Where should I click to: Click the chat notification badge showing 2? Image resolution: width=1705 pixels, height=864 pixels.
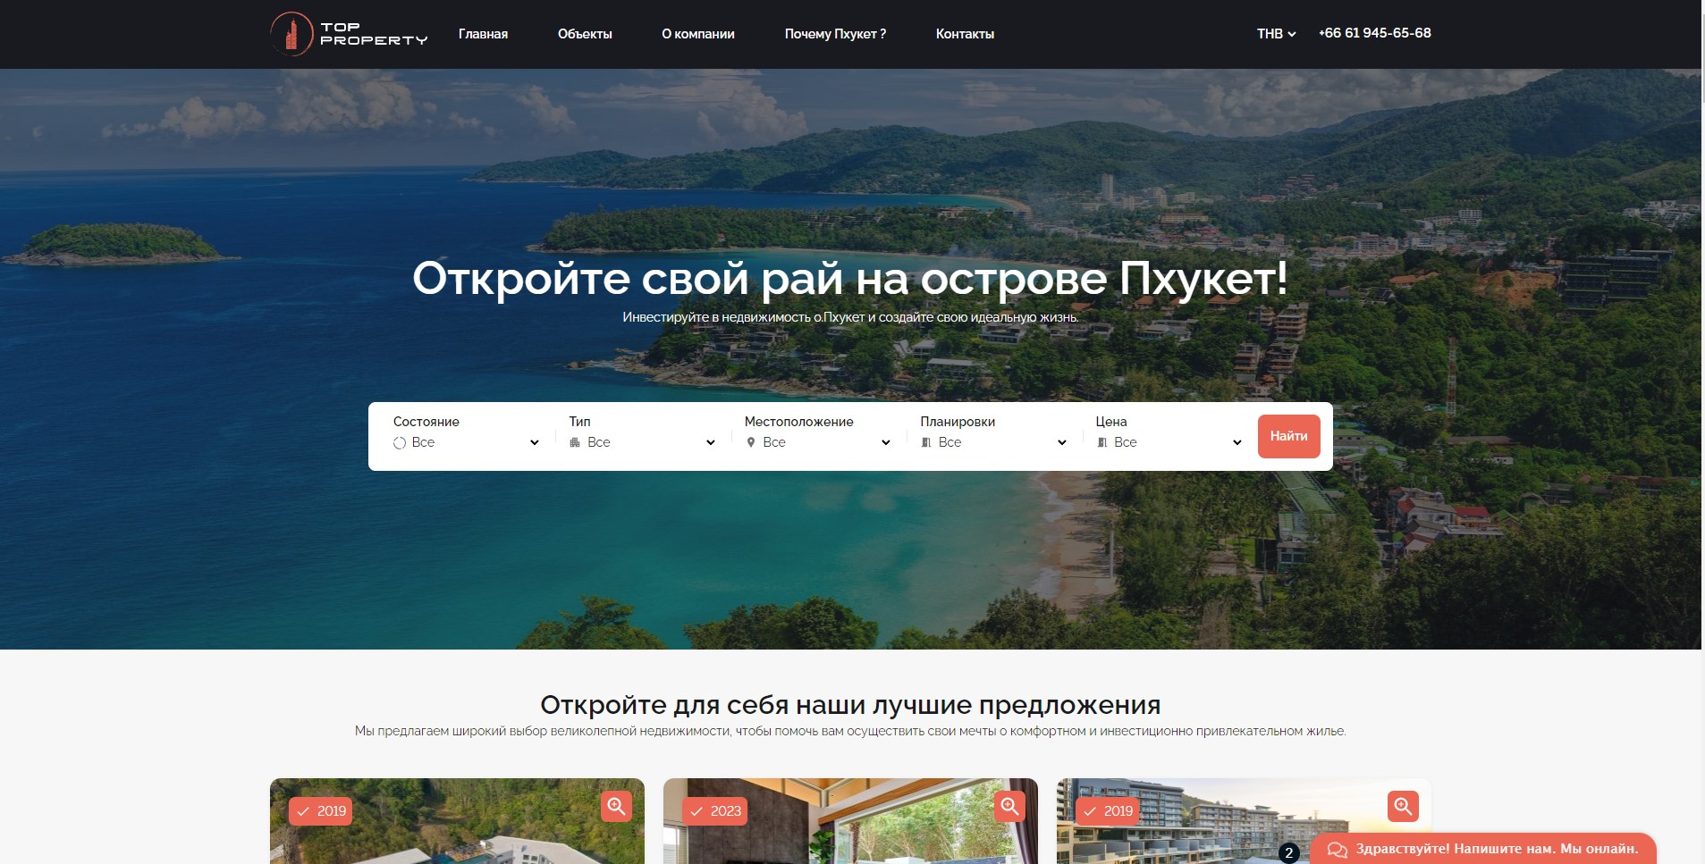[x=1288, y=852]
